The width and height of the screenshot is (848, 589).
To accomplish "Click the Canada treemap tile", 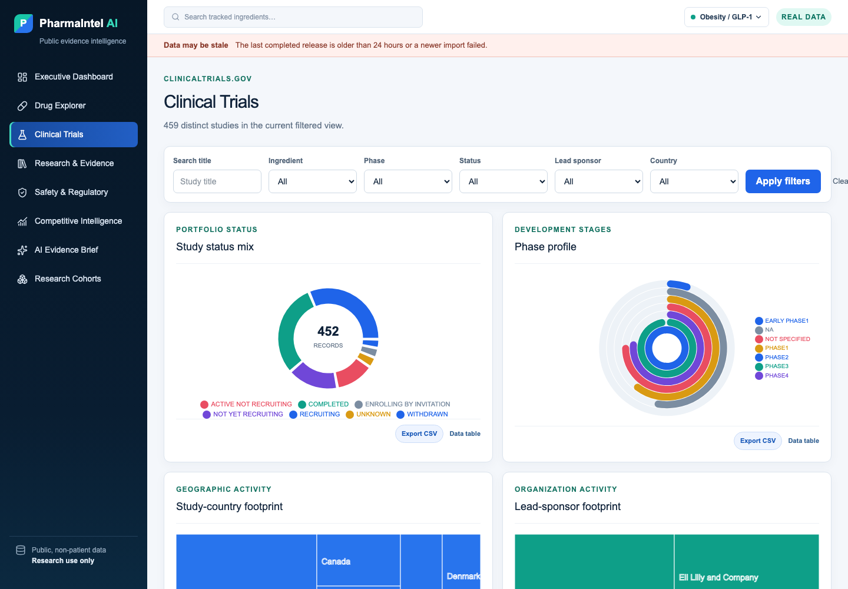I will pyautogui.click(x=359, y=560).
